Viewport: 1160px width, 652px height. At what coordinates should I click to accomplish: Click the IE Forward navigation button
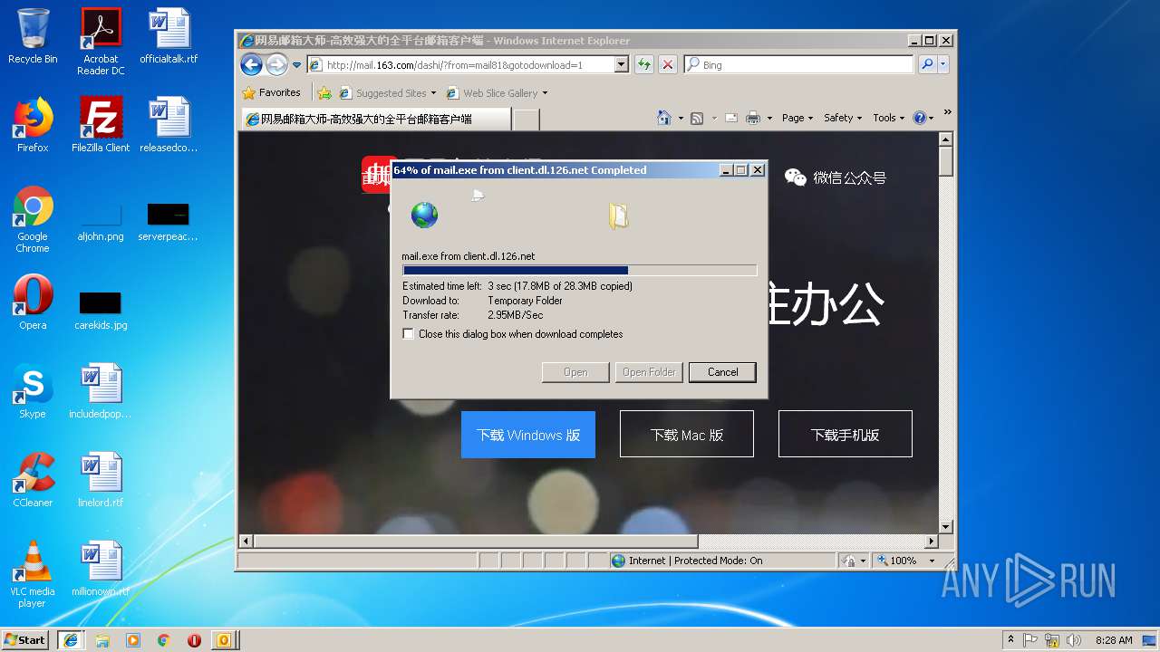coord(276,64)
